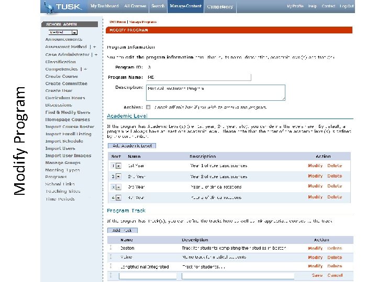The height and width of the screenshot is (282, 377).
Task: Click Modify link for 2nd Year level
Action: click(315, 176)
